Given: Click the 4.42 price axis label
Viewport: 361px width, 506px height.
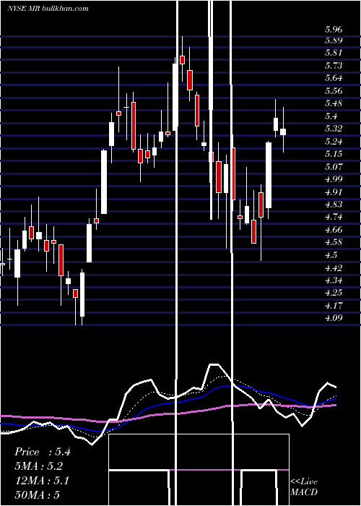Looking at the screenshot, I should click(334, 268).
